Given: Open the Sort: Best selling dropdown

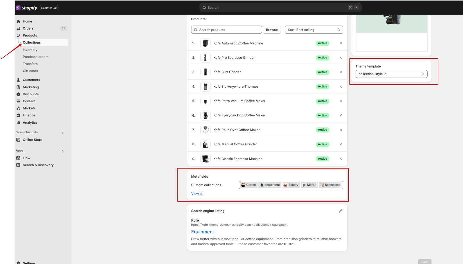Looking at the screenshot, I should [x=314, y=30].
